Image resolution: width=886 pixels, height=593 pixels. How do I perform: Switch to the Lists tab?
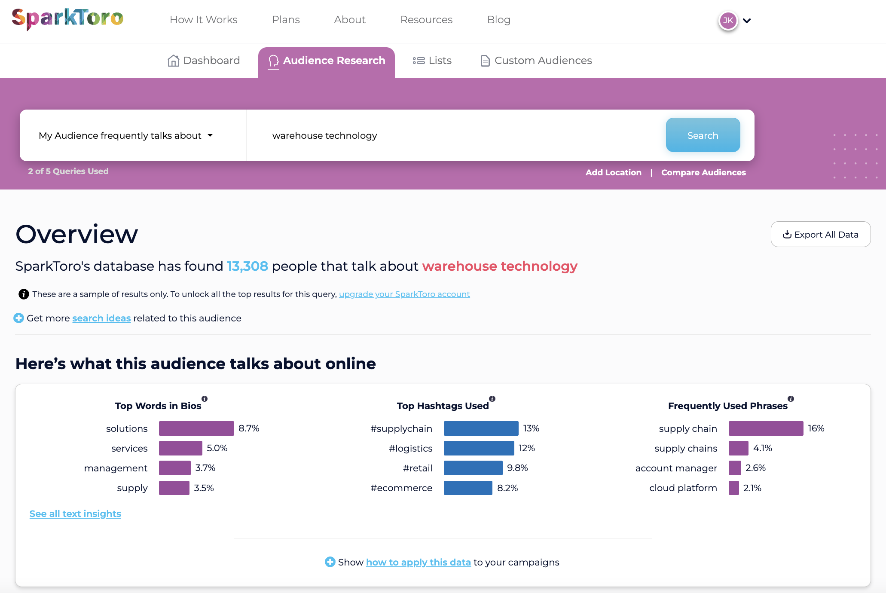pos(432,61)
